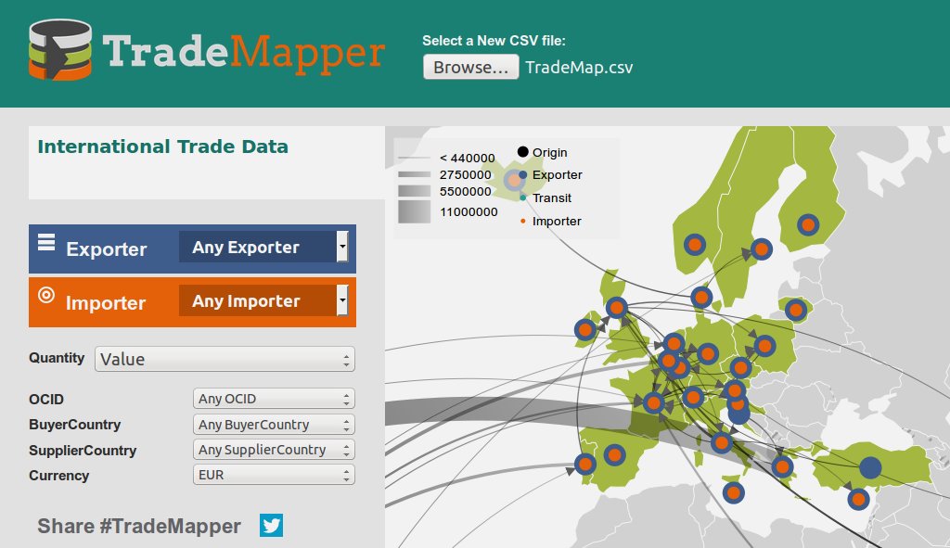Viewport: 950px width, 548px height.
Task: Click the International Trade Data heading
Action: pyautogui.click(x=162, y=147)
